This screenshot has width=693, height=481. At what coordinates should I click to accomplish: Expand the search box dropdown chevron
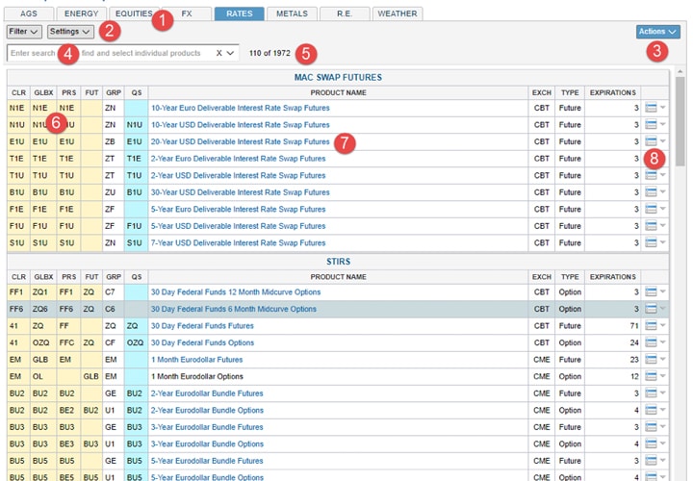pyautogui.click(x=232, y=53)
